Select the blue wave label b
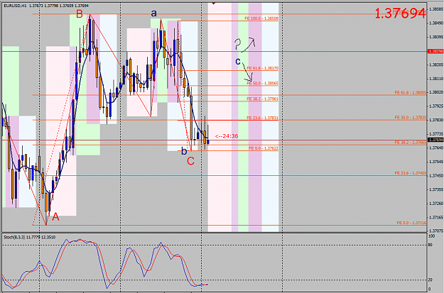444x293 pixels. pyautogui.click(x=184, y=151)
